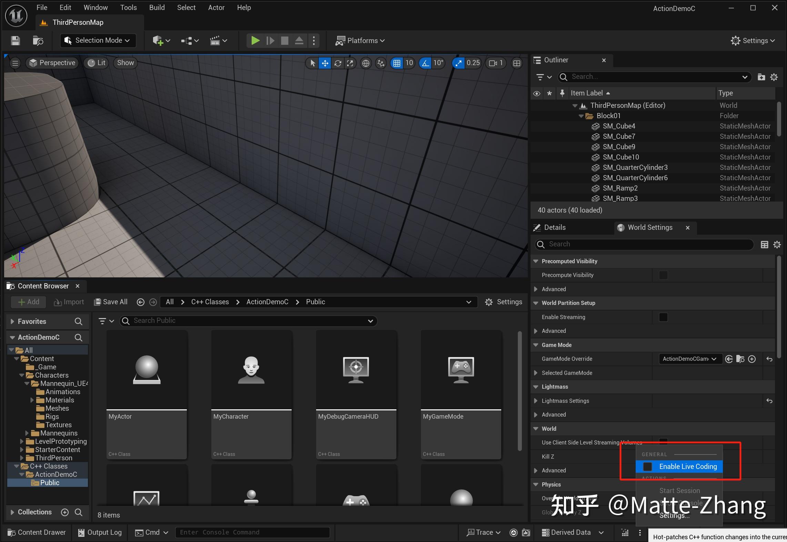Select the Rotate tool in the viewport
The height and width of the screenshot is (542, 787).
pyautogui.click(x=337, y=63)
